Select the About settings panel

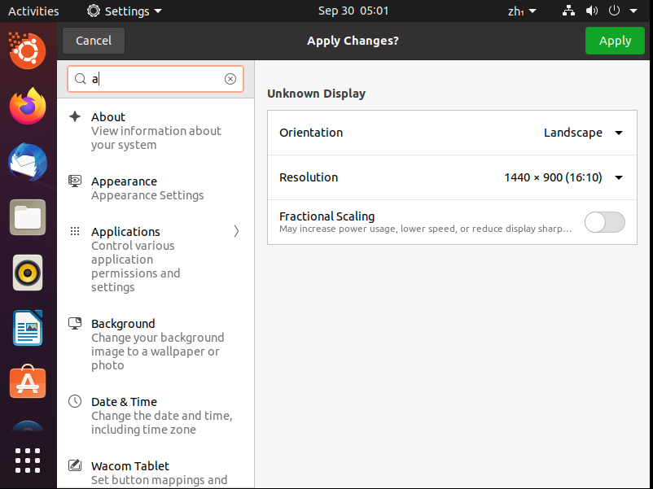coord(156,131)
